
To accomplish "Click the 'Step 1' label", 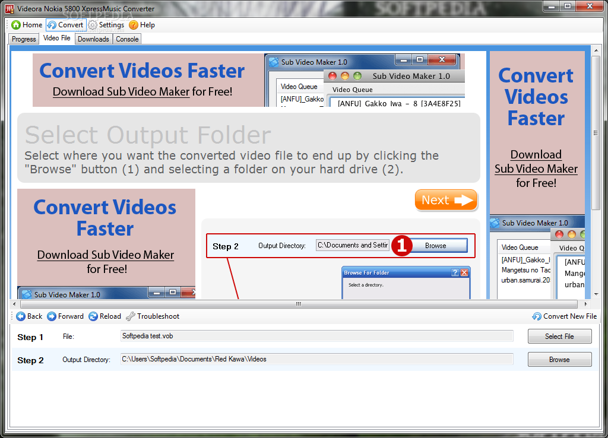I will click(30, 337).
